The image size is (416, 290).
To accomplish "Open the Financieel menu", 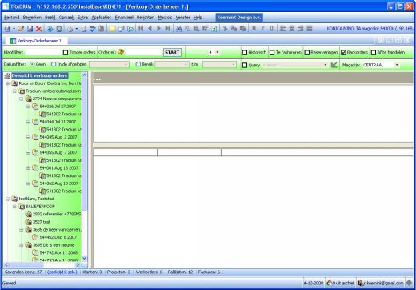I will 124,18.
